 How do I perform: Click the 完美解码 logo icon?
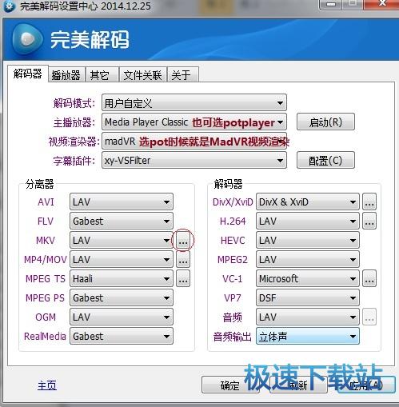pyautogui.click(x=27, y=39)
